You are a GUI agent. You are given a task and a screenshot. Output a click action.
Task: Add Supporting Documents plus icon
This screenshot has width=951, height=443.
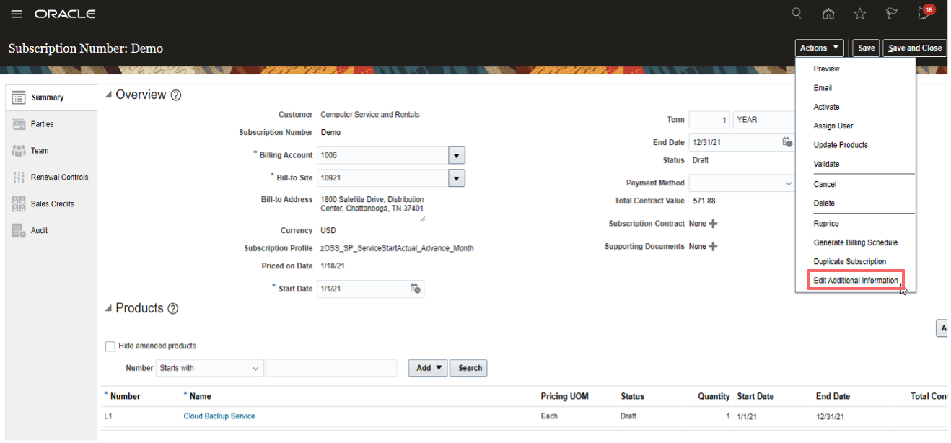click(713, 247)
